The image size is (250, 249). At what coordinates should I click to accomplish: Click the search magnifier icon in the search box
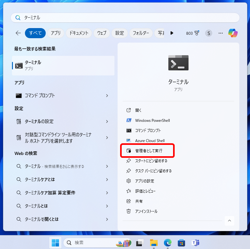pos(18,18)
